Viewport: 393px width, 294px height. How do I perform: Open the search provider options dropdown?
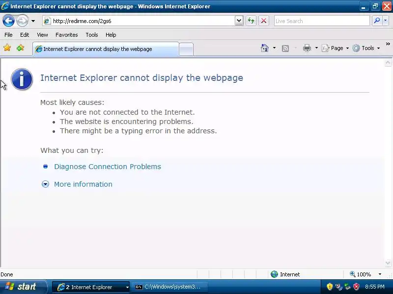click(386, 21)
